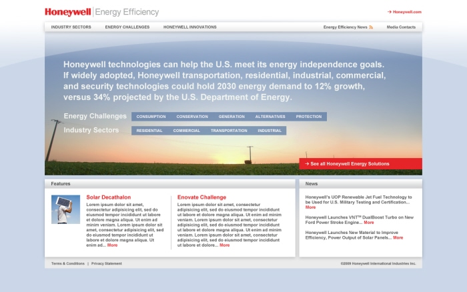Open the Privacy Statement link

(107, 263)
